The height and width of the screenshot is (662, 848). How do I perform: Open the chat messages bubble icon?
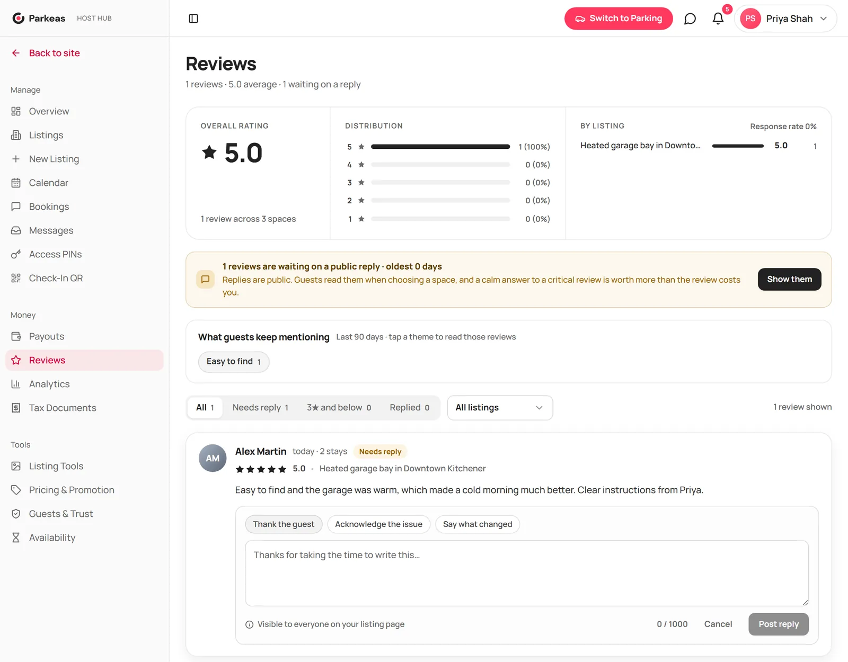click(x=690, y=19)
